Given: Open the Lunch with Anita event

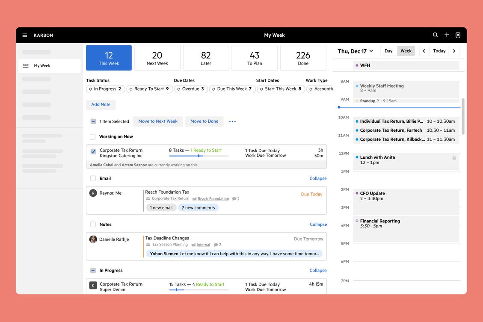Looking at the screenshot, I should 406,161.
